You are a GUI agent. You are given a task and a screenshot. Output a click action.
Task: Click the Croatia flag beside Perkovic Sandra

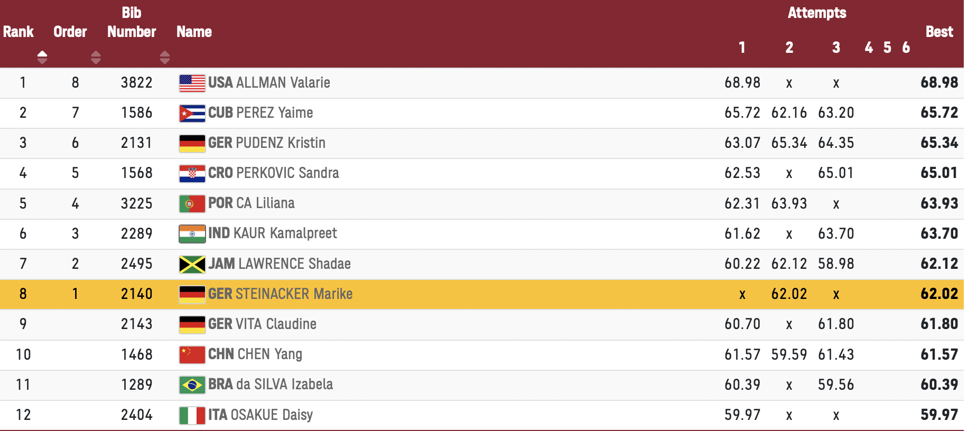(x=192, y=173)
